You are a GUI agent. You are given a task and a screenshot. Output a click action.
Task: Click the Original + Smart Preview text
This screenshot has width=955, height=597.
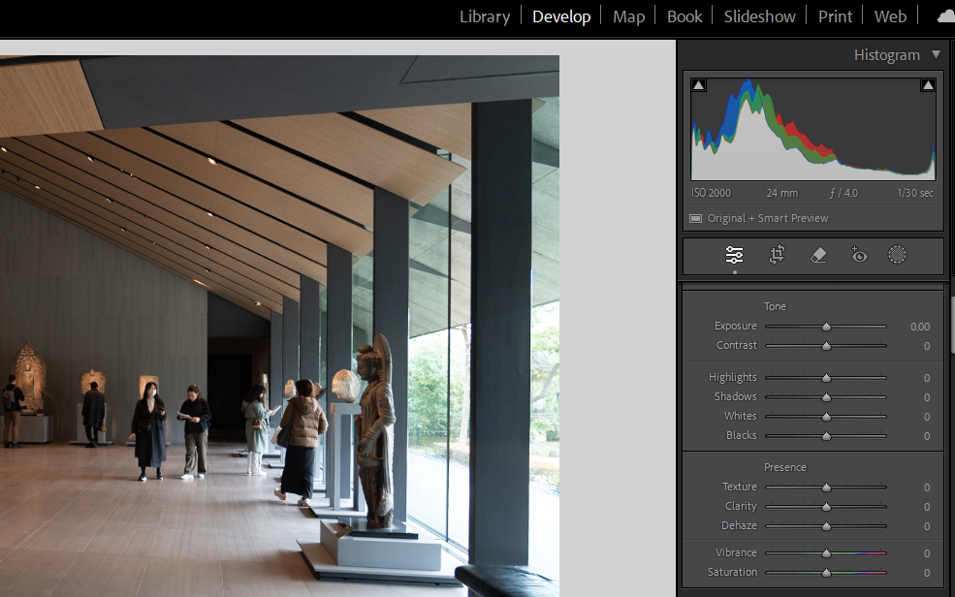[x=768, y=218]
